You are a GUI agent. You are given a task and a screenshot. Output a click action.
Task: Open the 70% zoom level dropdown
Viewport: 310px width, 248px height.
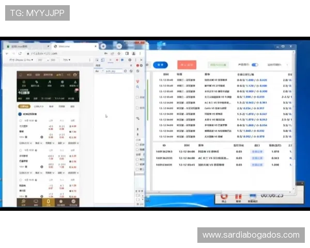click(67, 60)
